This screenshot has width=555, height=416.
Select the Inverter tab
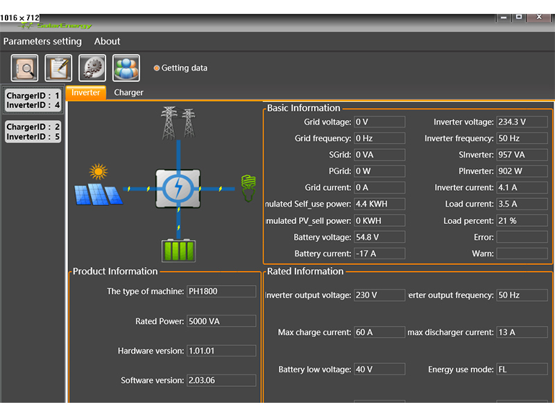[86, 92]
